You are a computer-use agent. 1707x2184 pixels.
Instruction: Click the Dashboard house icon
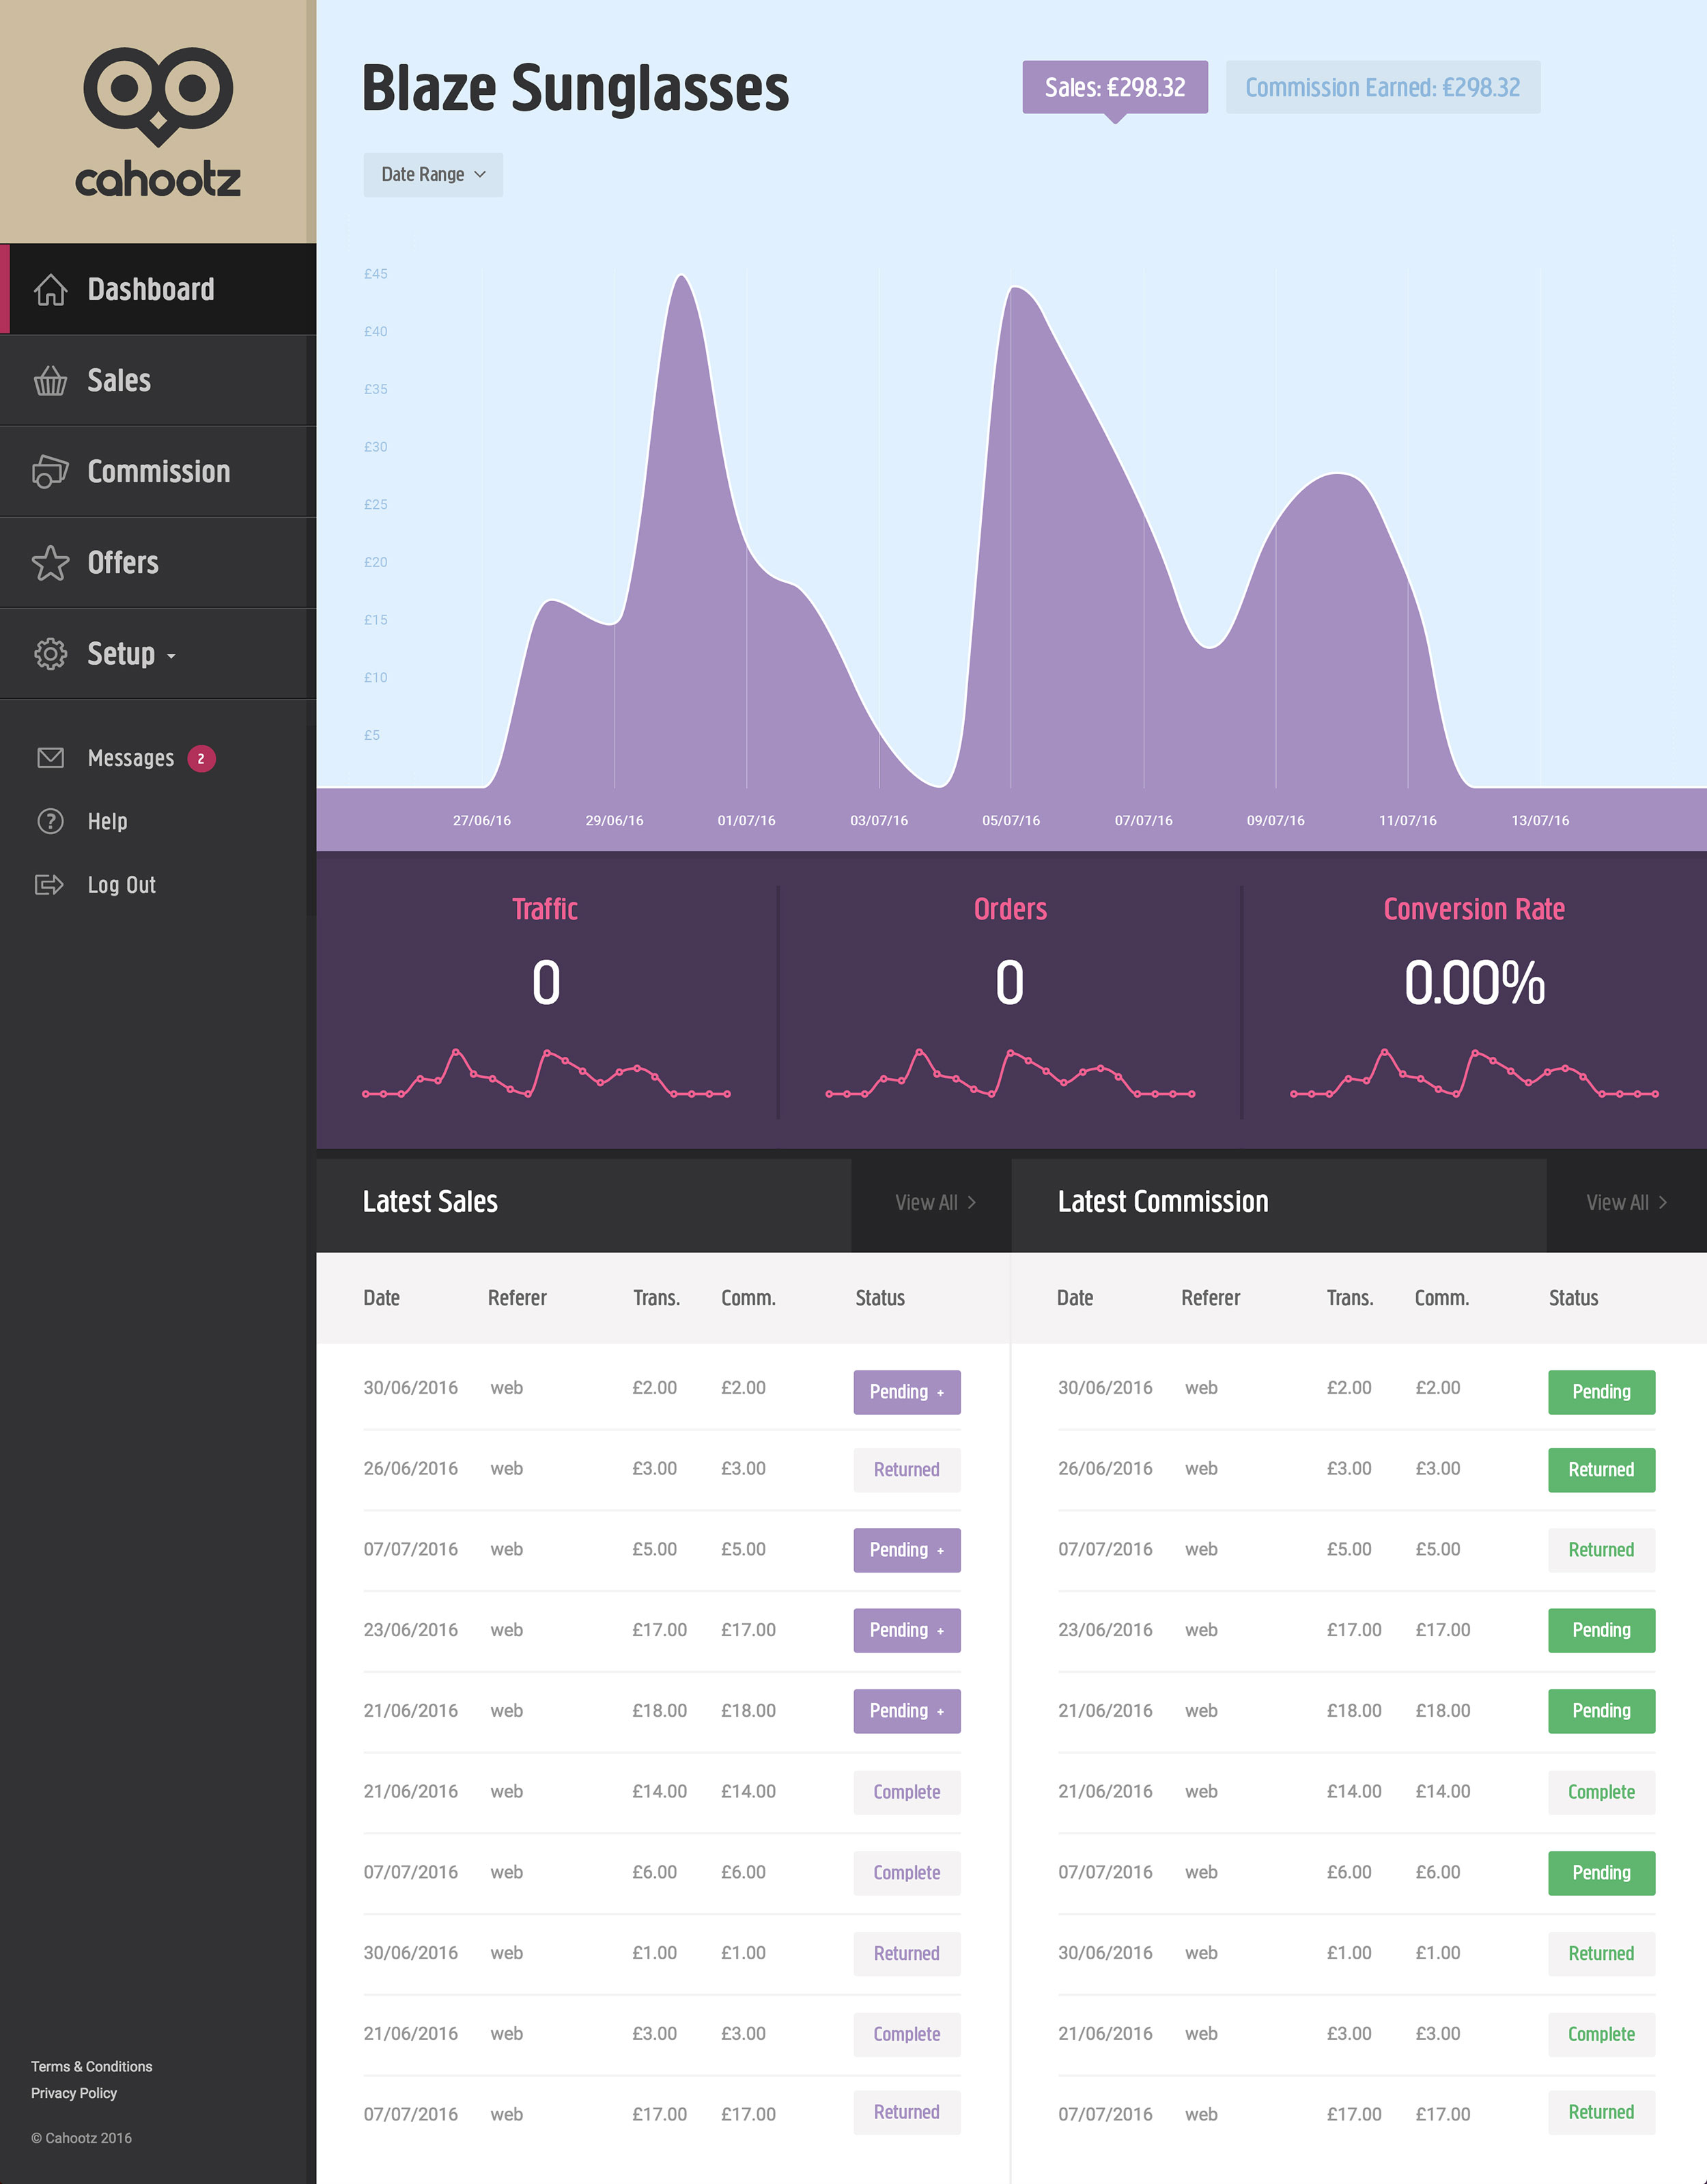[50, 290]
